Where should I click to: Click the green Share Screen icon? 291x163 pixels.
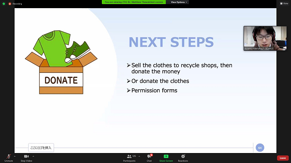pyautogui.click(x=166, y=156)
